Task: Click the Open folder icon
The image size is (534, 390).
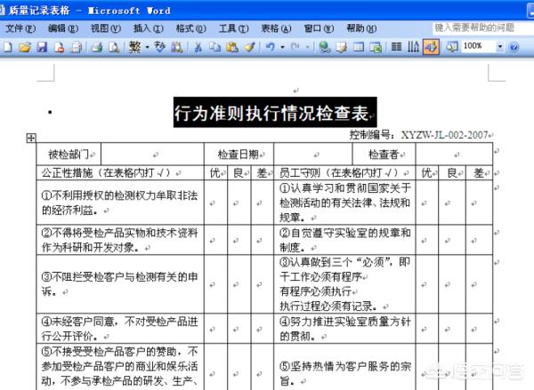Action: click(x=25, y=47)
